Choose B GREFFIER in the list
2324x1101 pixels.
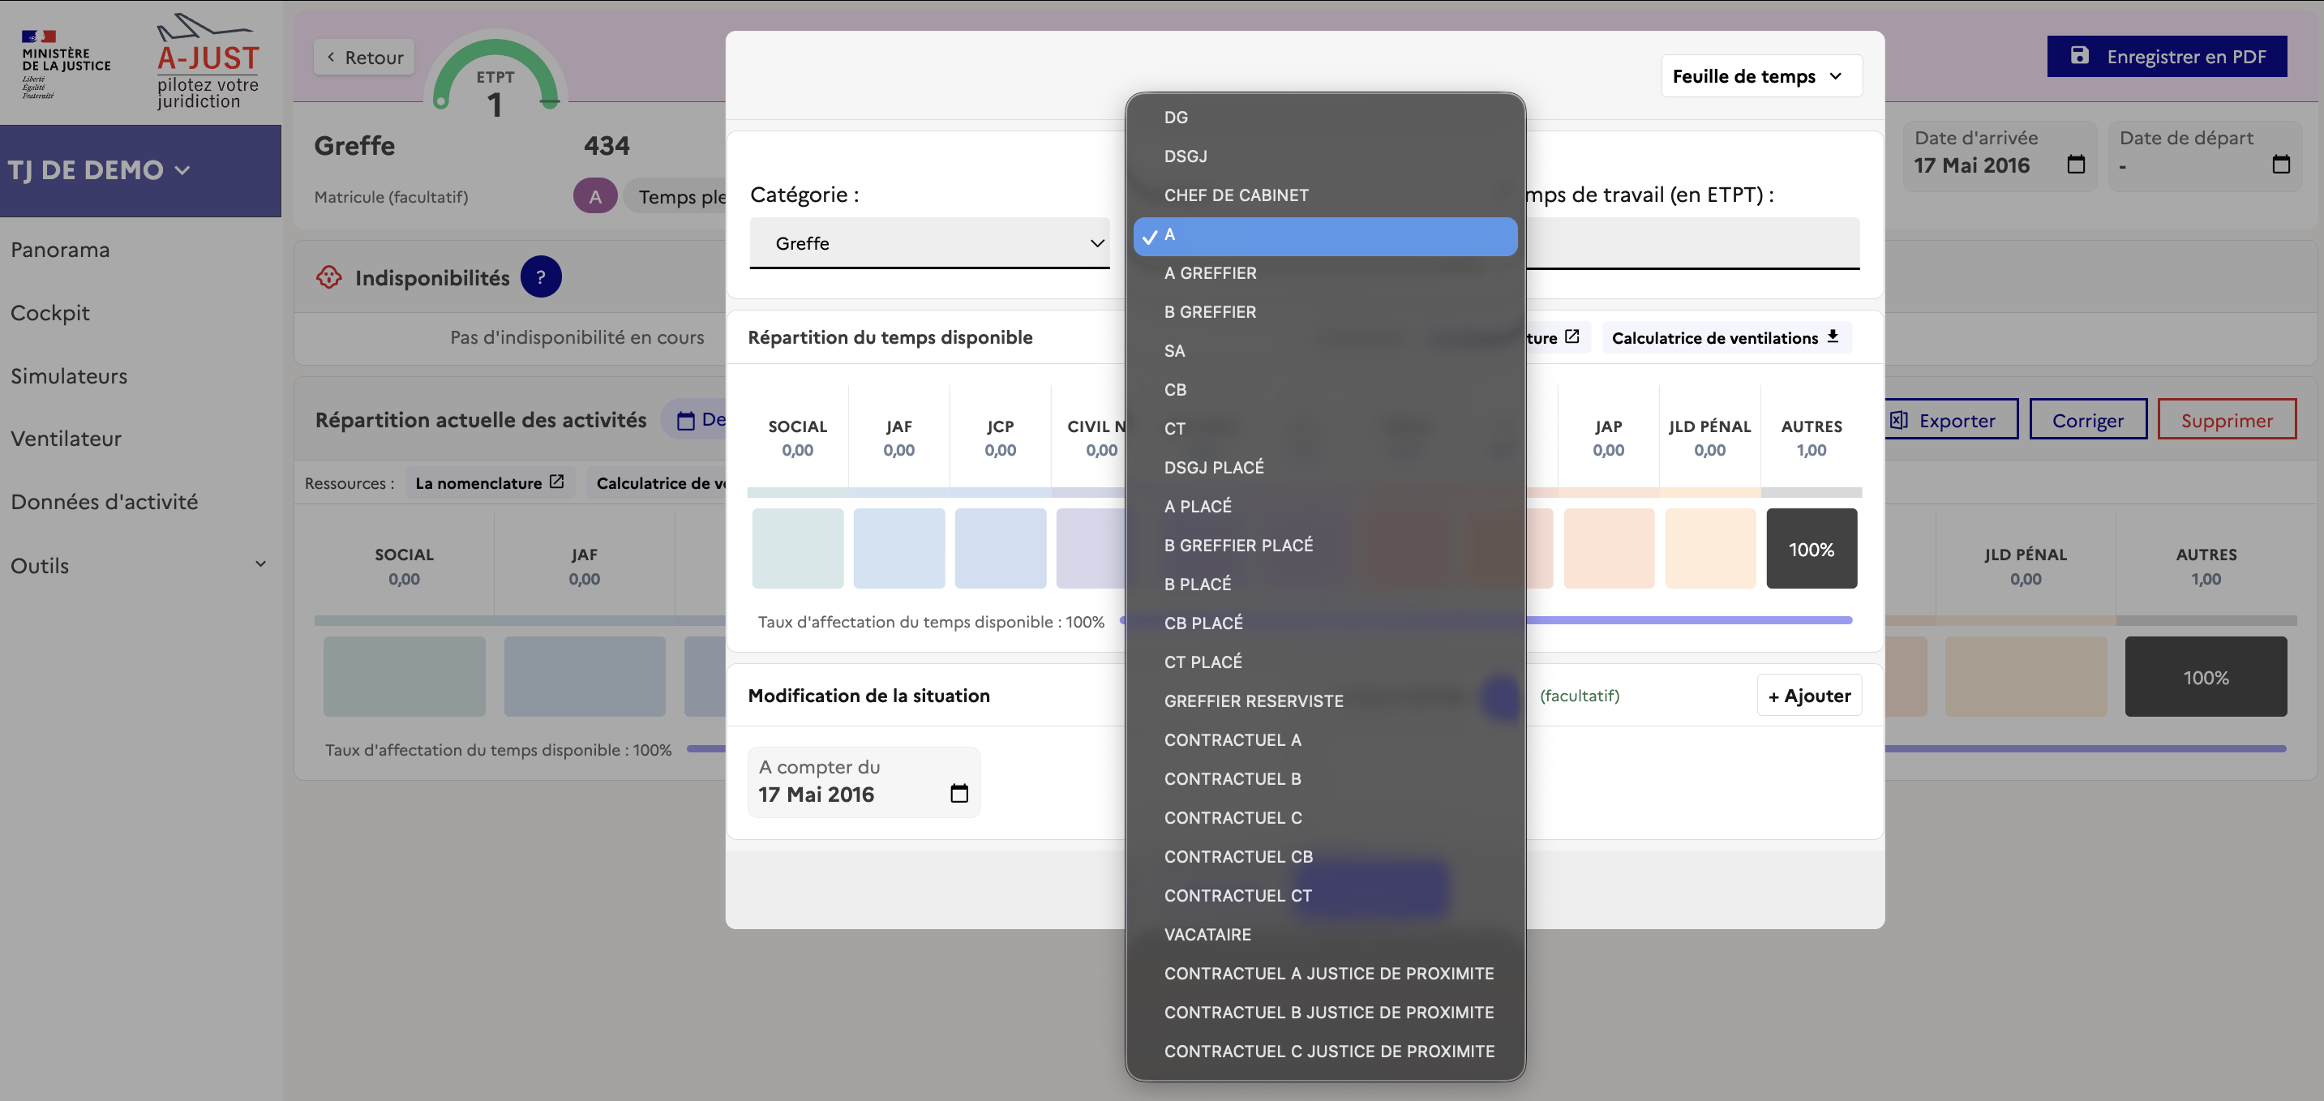coord(1209,312)
